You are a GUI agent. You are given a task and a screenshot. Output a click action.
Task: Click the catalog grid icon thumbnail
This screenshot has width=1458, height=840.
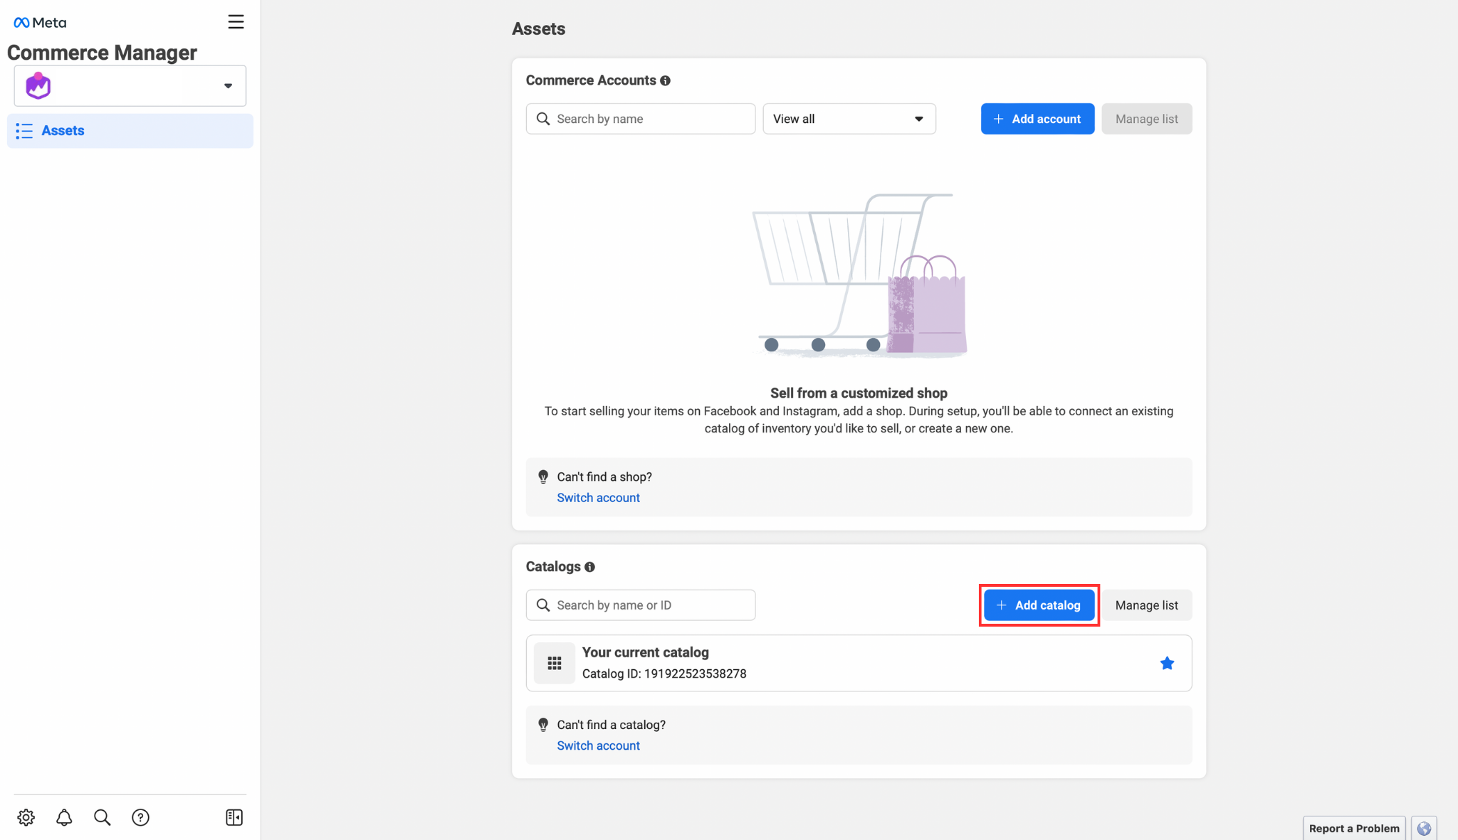[x=555, y=663]
